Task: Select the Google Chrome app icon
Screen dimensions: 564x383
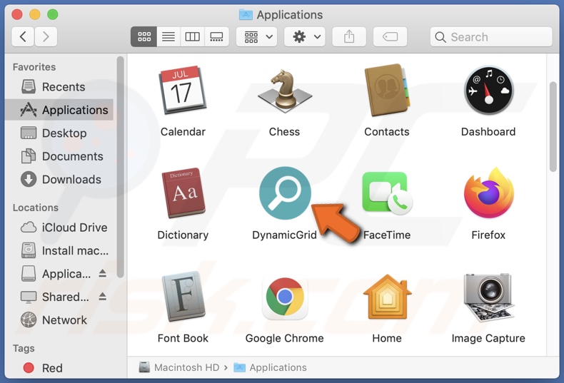Action: point(285,297)
